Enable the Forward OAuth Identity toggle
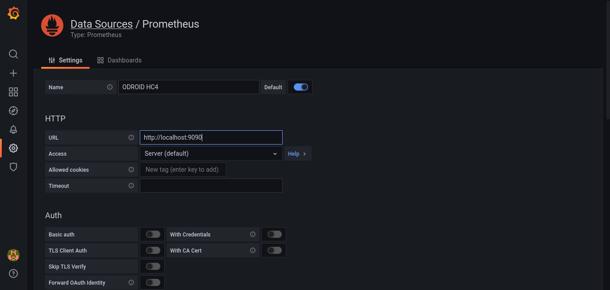 pos(153,282)
